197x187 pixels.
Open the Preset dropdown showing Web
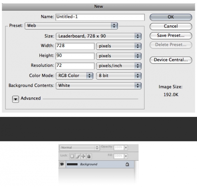click(71, 26)
